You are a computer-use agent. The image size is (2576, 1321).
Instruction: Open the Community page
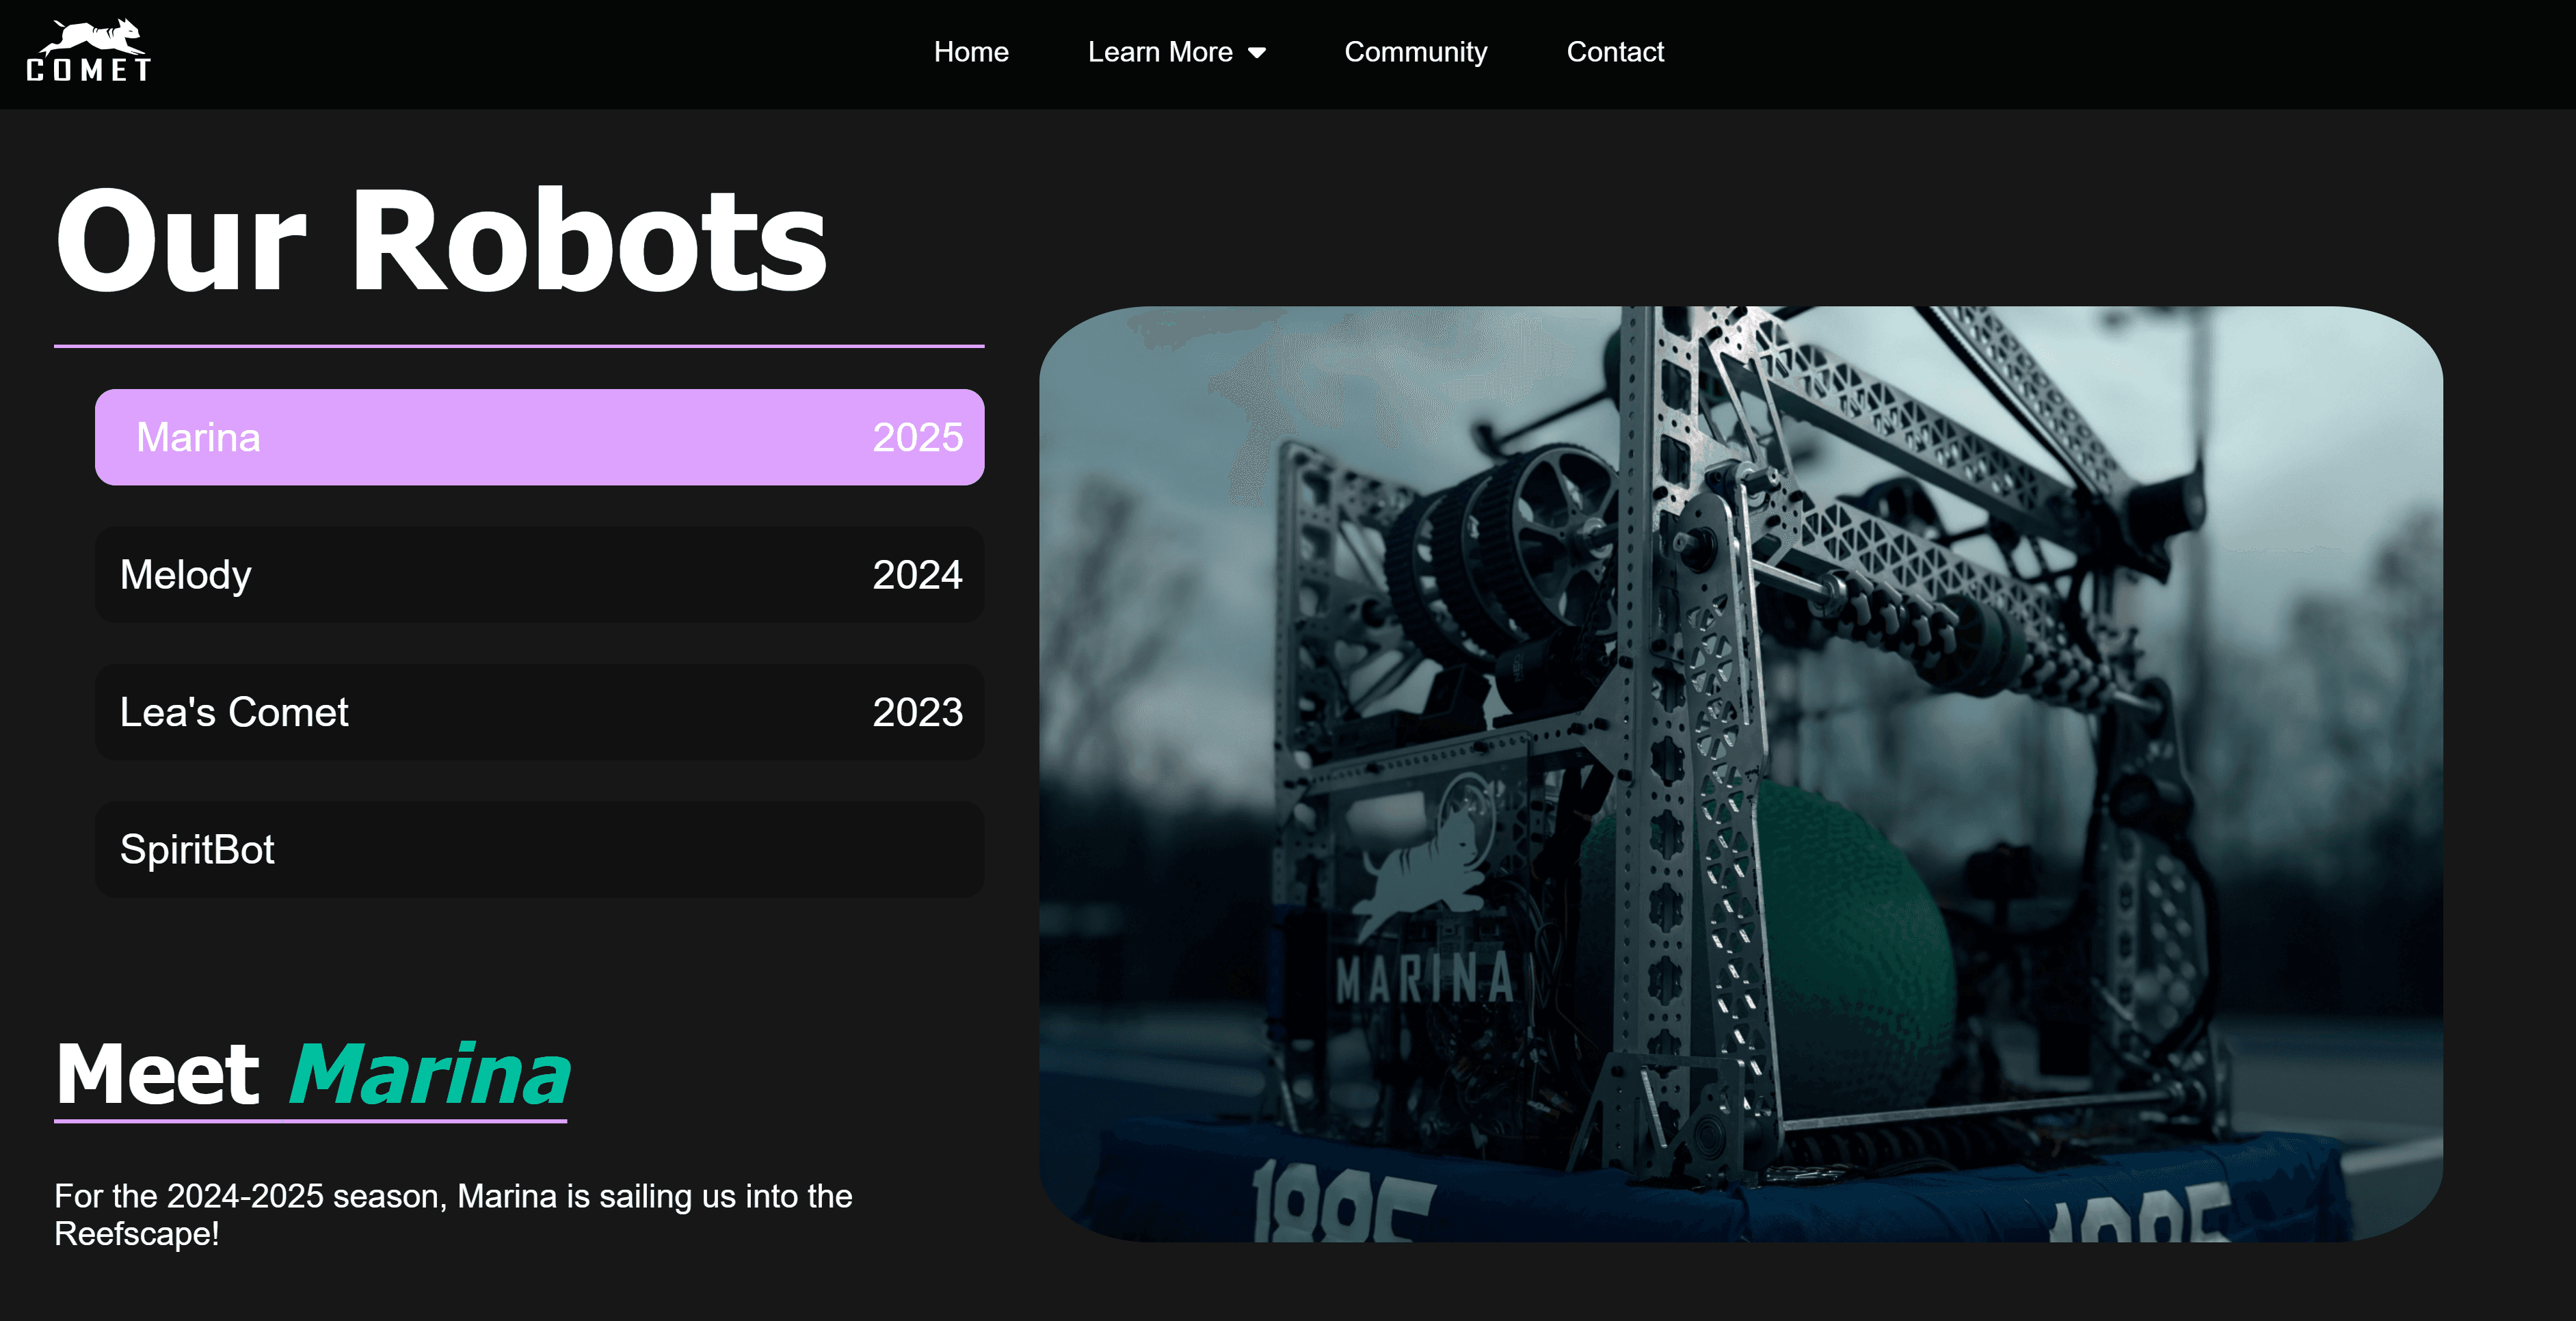[1416, 52]
